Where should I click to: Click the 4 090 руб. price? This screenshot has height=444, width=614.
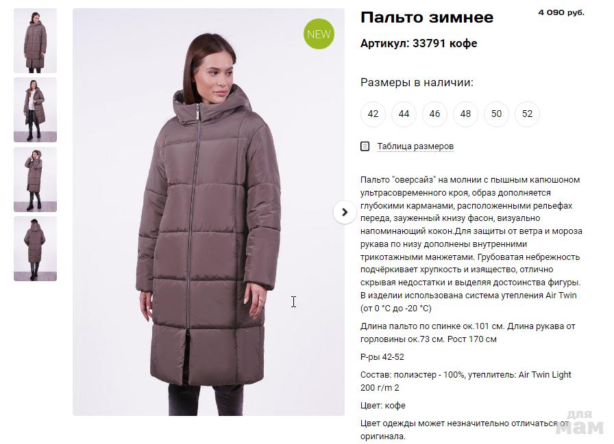coord(561,12)
